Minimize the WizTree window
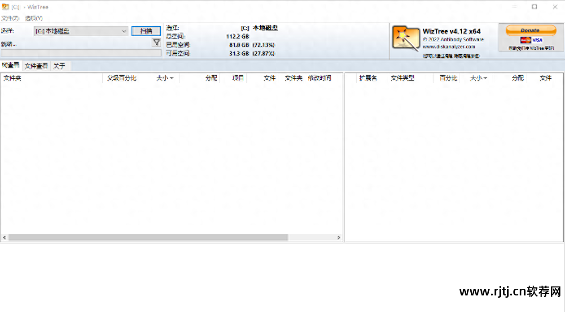 point(514,7)
